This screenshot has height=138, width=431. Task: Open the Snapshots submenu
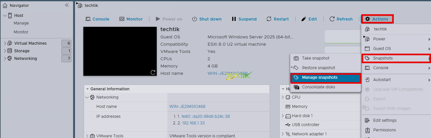(x=396, y=58)
